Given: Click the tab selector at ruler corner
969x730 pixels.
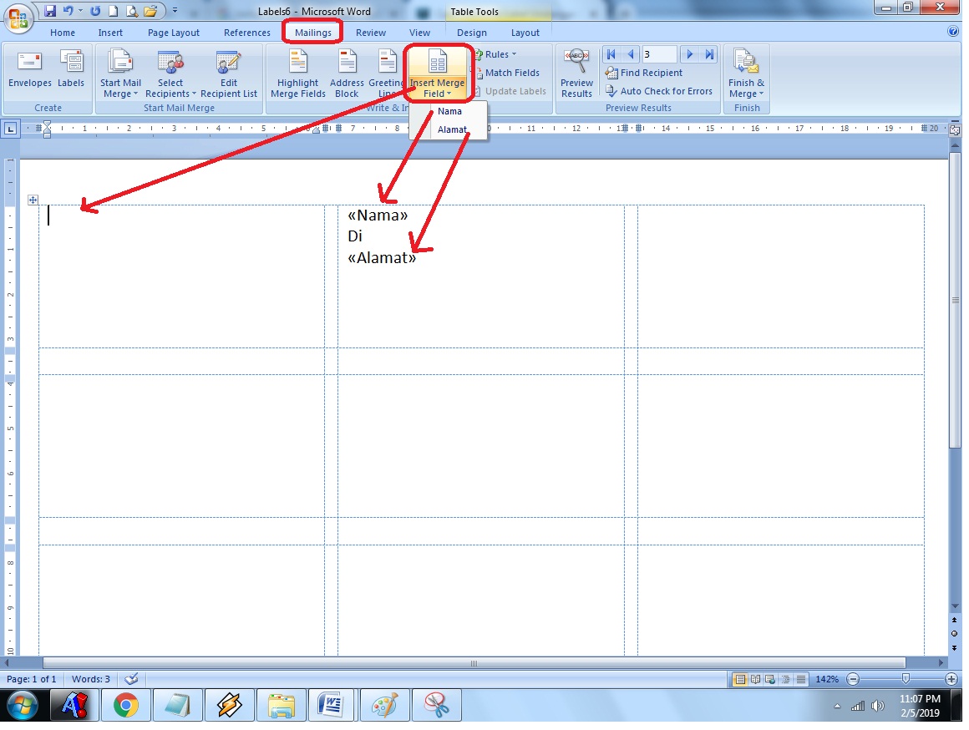Looking at the screenshot, I should 11,129.
